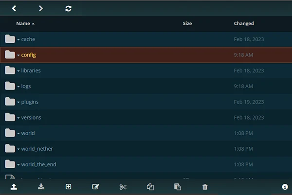292x195 pixels.
Task: Click the edit pencil icon
Action: (x=95, y=187)
